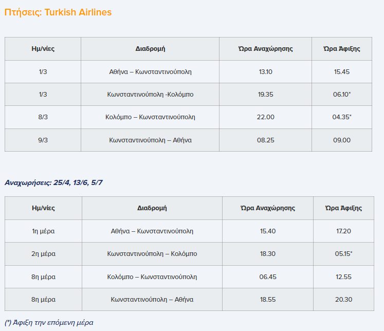The image size is (384, 331).
Task: Click the 06.10* arrival time cell
Action: coord(342,95)
